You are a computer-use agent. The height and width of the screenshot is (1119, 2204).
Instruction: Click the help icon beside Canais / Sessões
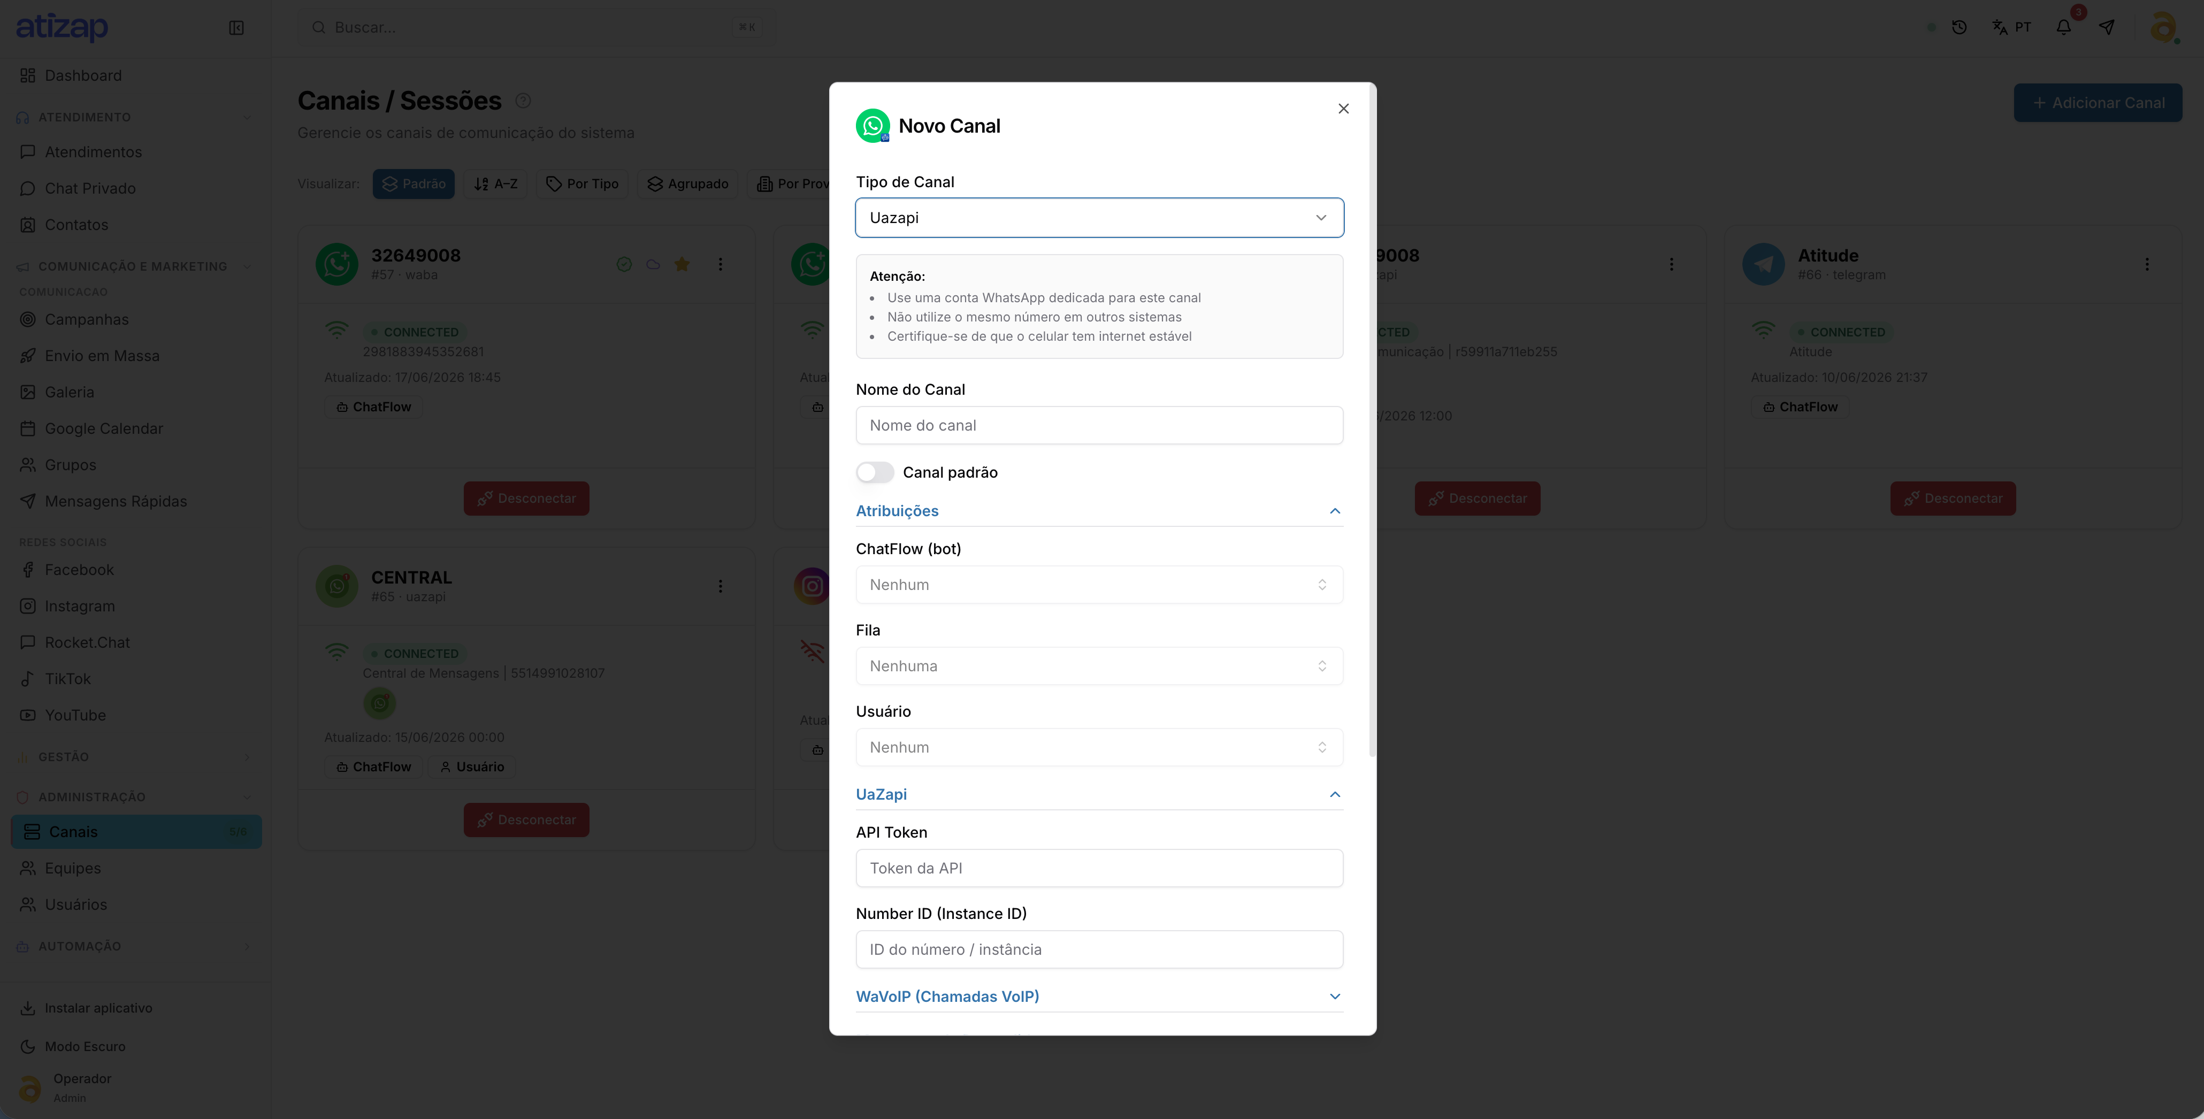523,101
